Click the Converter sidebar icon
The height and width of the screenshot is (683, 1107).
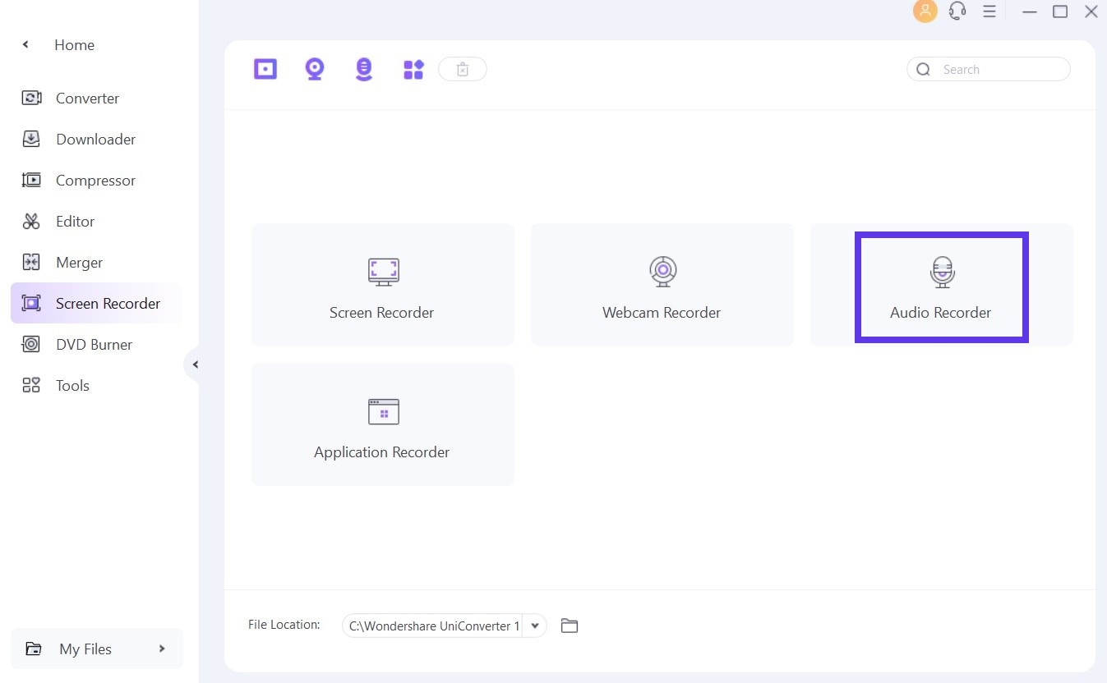coord(31,99)
